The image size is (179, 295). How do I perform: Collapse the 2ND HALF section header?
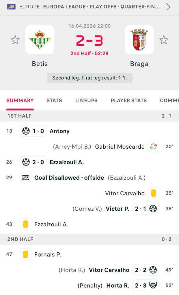pos(89,239)
